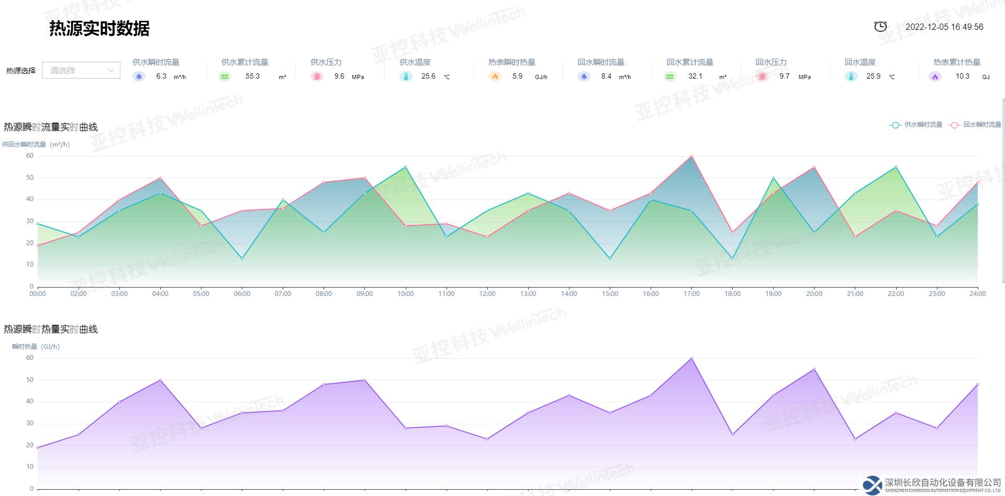Click the purple flame icon for 热表累计热量
The width and height of the screenshot is (1005, 496).
[935, 76]
